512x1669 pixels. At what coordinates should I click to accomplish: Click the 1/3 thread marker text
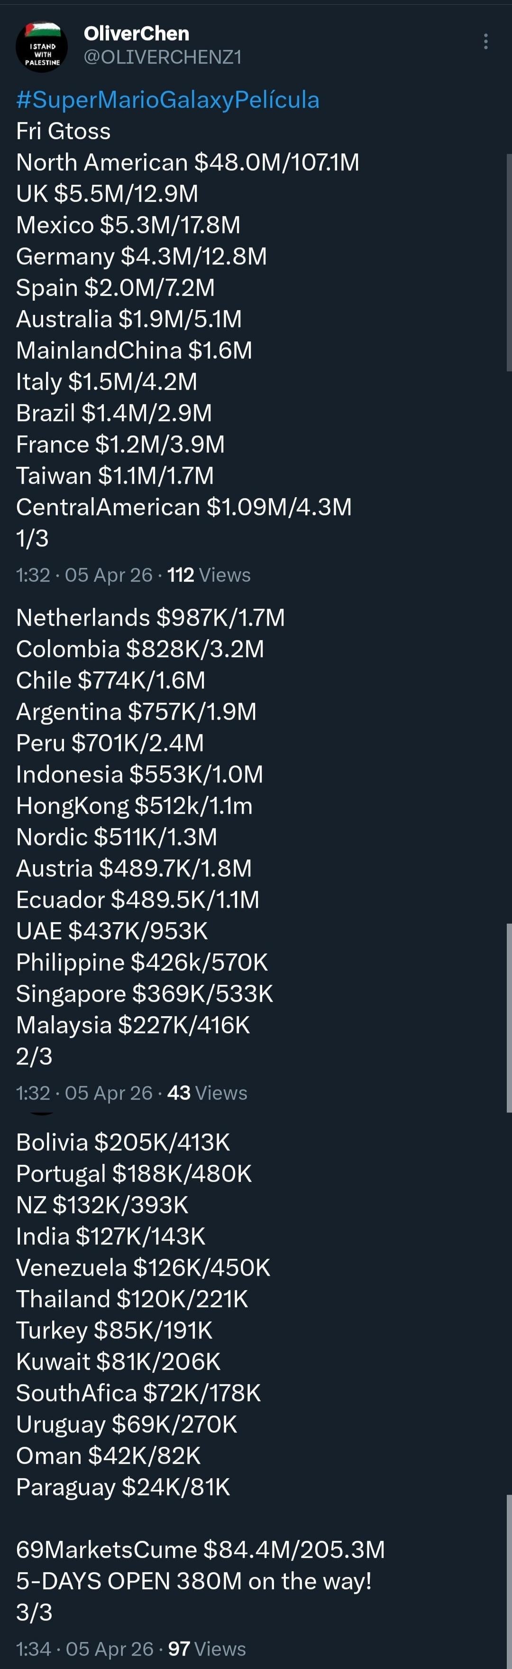click(32, 538)
